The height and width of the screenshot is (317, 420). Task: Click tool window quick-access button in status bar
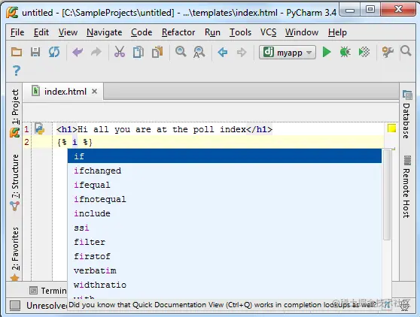[x=15, y=305]
